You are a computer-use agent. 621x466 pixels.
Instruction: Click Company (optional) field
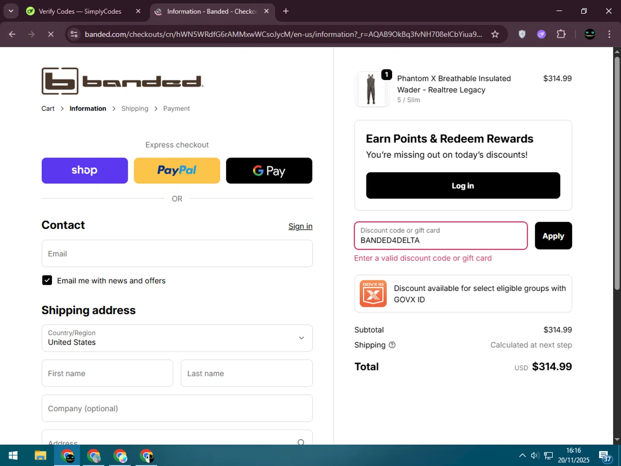click(177, 408)
